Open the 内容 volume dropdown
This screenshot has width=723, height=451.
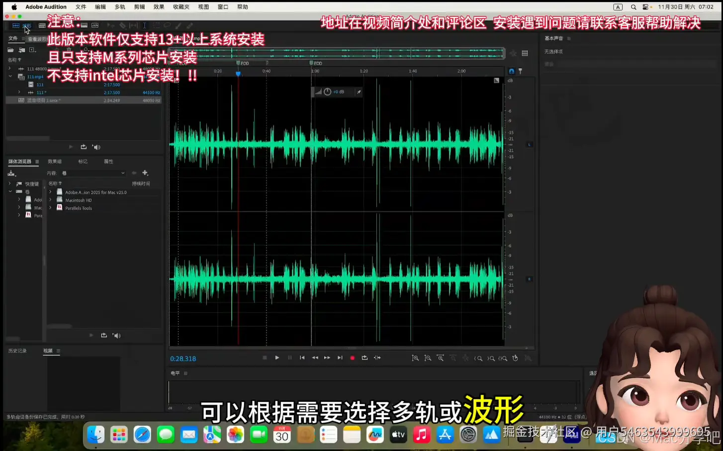click(92, 173)
